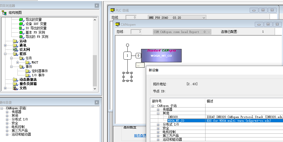Select the 导出的变量 variable icon
The image size is (283, 142).
tap(22, 20)
